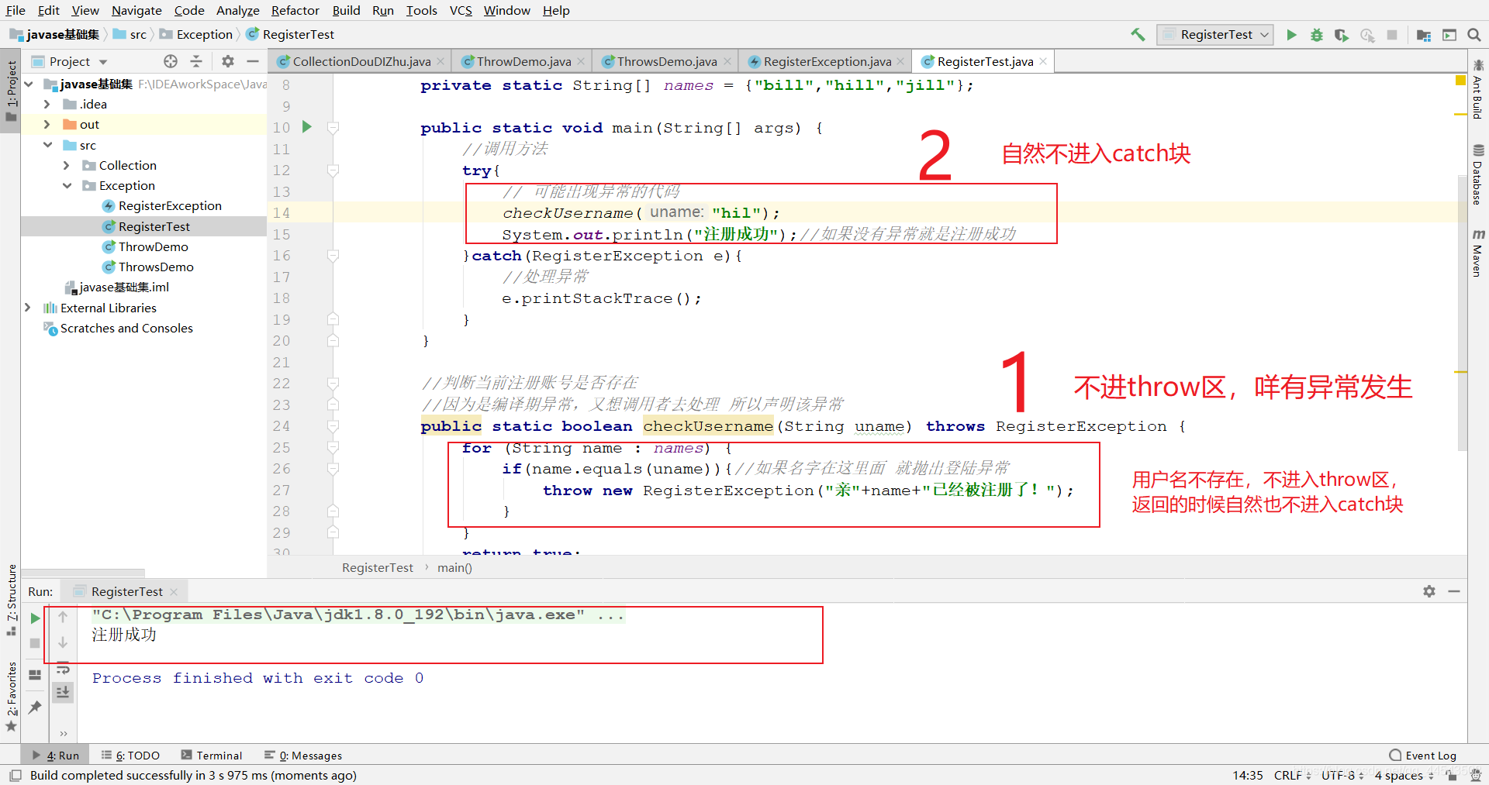Collapse the src folder

[x=47, y=145]
